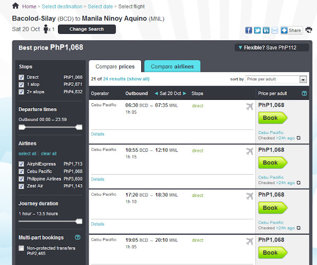Click Home breadcrumb link
The image size is (317, 265).
[29, 6]
